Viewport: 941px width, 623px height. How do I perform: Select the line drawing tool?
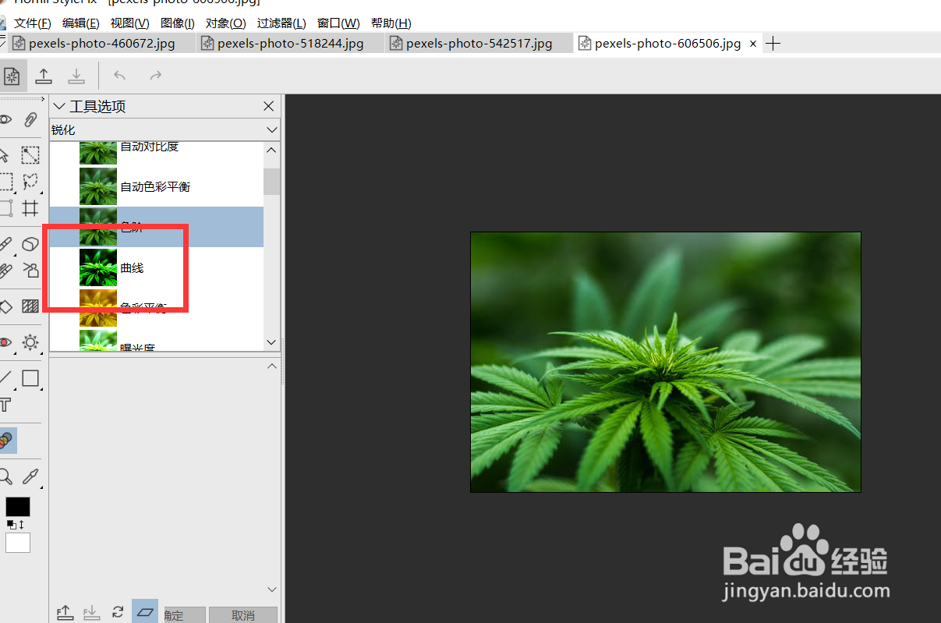click(x=5, y=378)
